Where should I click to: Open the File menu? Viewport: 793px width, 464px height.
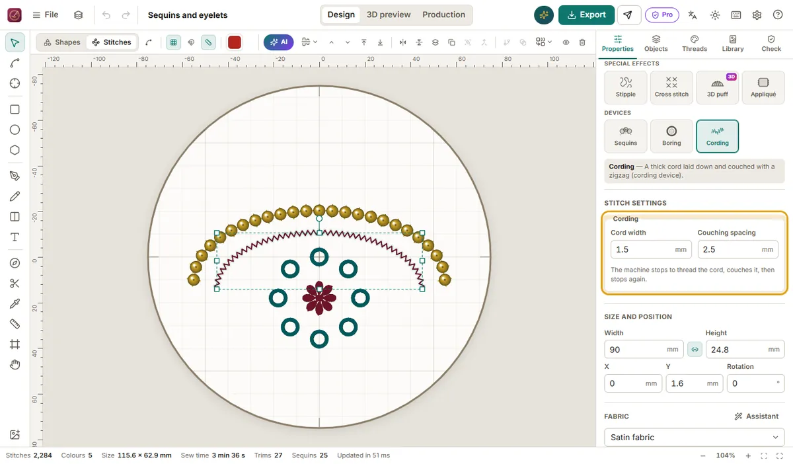46,15
